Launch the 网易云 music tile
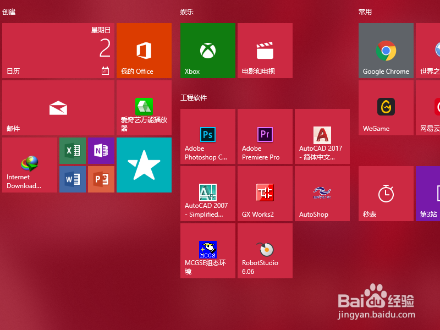Screen dimensions: 440x330 tap(428, 108)
